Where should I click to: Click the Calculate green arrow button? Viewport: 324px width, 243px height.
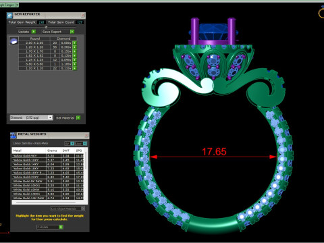(61, 227)
